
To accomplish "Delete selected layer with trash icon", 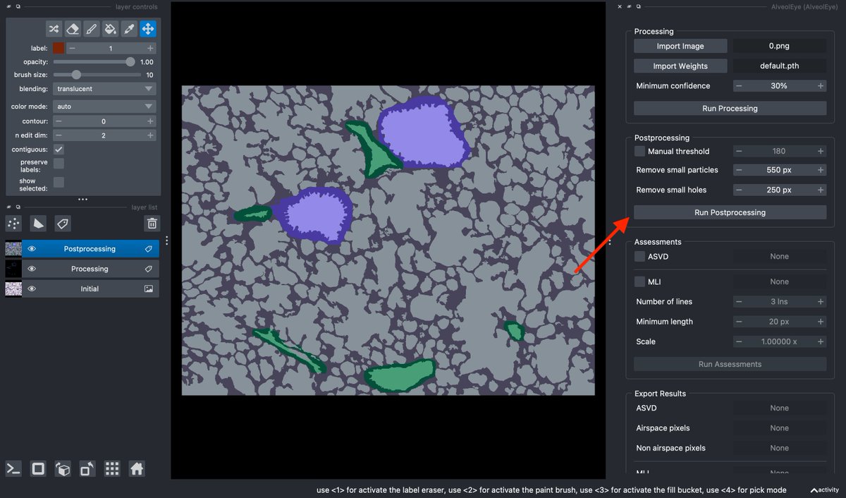I will (152, 224).
